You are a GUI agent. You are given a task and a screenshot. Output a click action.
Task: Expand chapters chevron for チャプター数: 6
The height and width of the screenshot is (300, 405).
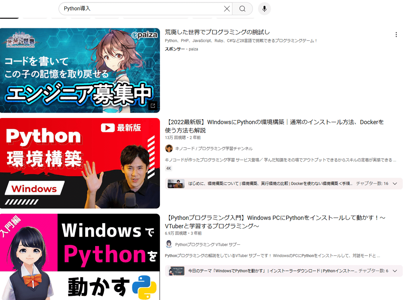coord(395,271)
